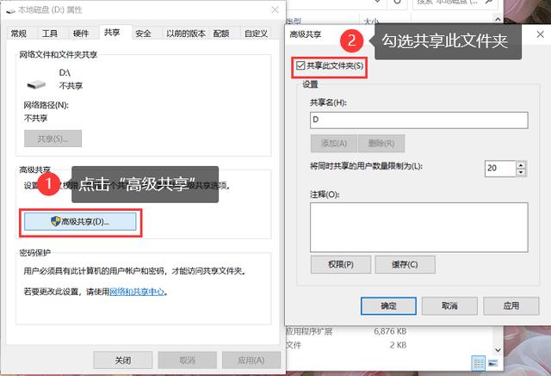Go to the 安全 tab
Screen dimensions: 551x376
point(143,34)
